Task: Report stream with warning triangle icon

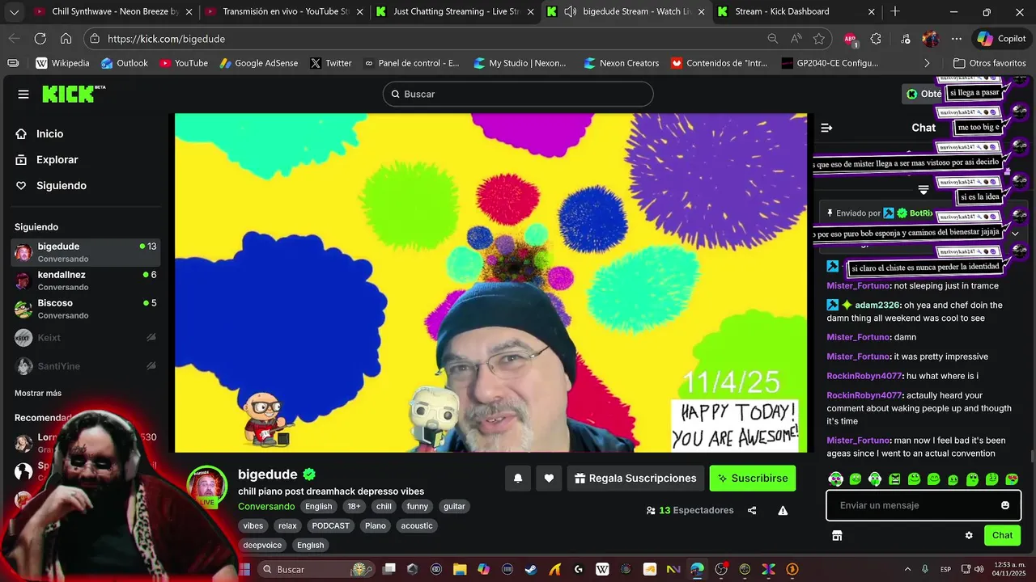Action: pos(783,511)
